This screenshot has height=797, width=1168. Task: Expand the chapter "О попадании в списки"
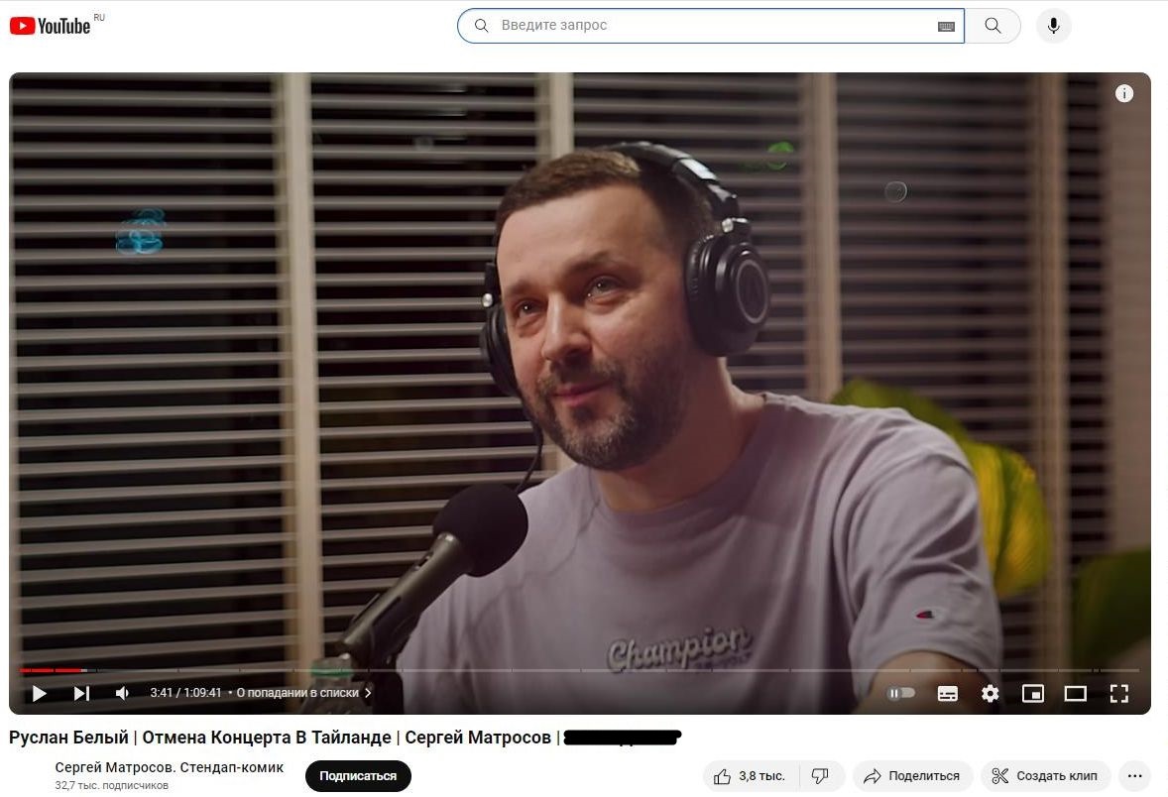[302, 693]
